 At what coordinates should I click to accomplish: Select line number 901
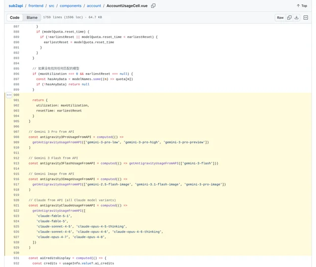(16, 100)
